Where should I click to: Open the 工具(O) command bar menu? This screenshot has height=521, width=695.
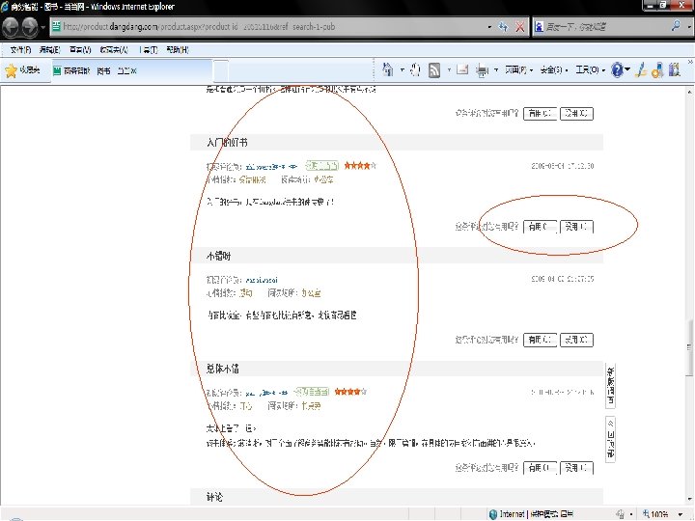click(590, 69)
